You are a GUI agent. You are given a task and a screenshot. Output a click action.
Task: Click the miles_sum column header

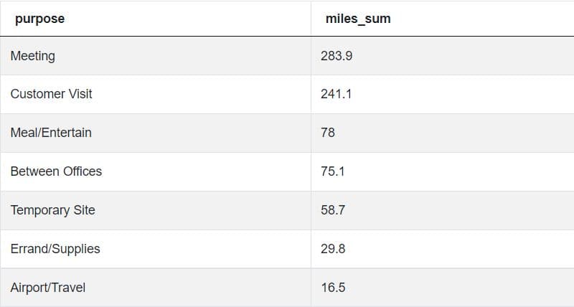click(x=357, y=19)
